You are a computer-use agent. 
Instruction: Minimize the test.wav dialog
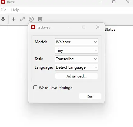pyautogui.click(x=70, y=27)
